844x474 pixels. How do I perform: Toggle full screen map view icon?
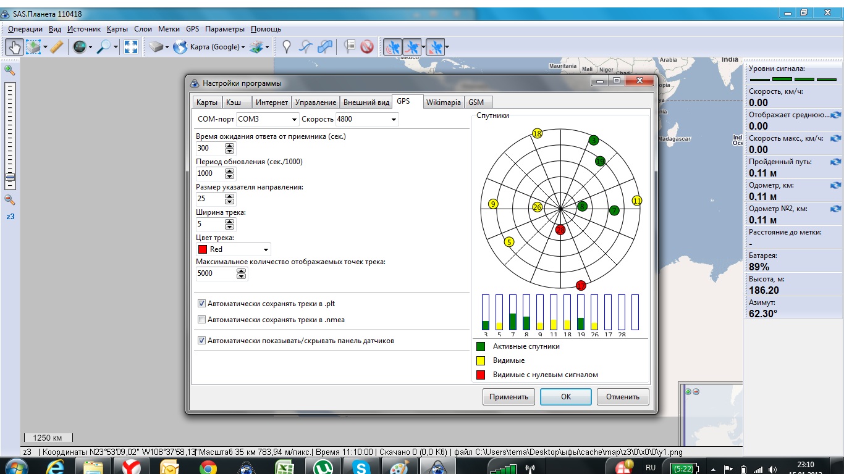click(130, 47)
